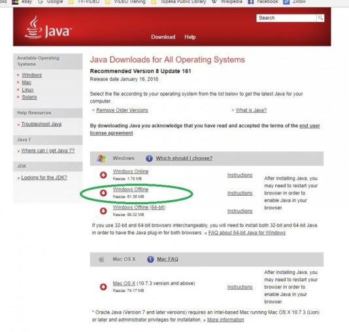Image resolution: width=349 pixels, height=332 pixels.
Task: Click the Release date January 16, 2018 text
Action: coord(124,80)
